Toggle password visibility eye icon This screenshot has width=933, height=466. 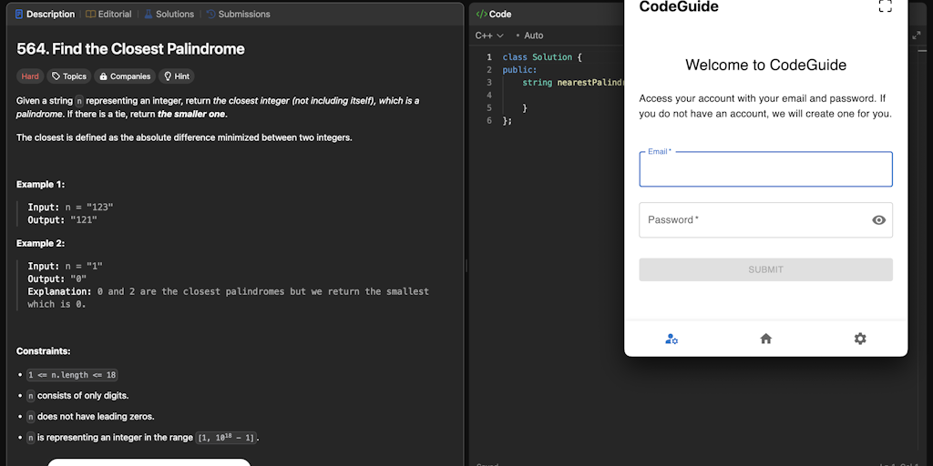pyautogui.click(x=878, y=220)
